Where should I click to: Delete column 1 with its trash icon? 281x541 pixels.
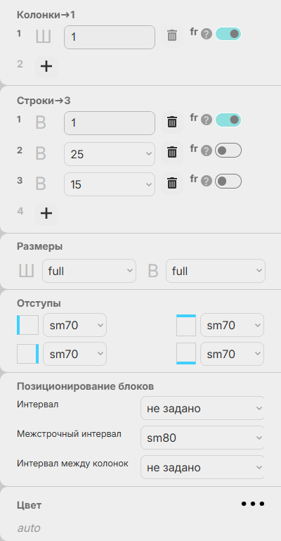click(172, 36)
